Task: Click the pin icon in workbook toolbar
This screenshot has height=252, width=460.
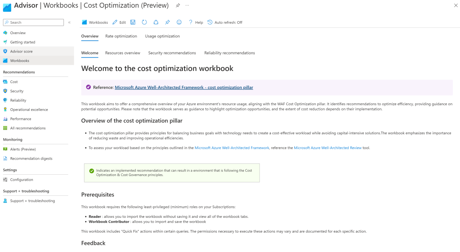Action: tap(167, 22)
